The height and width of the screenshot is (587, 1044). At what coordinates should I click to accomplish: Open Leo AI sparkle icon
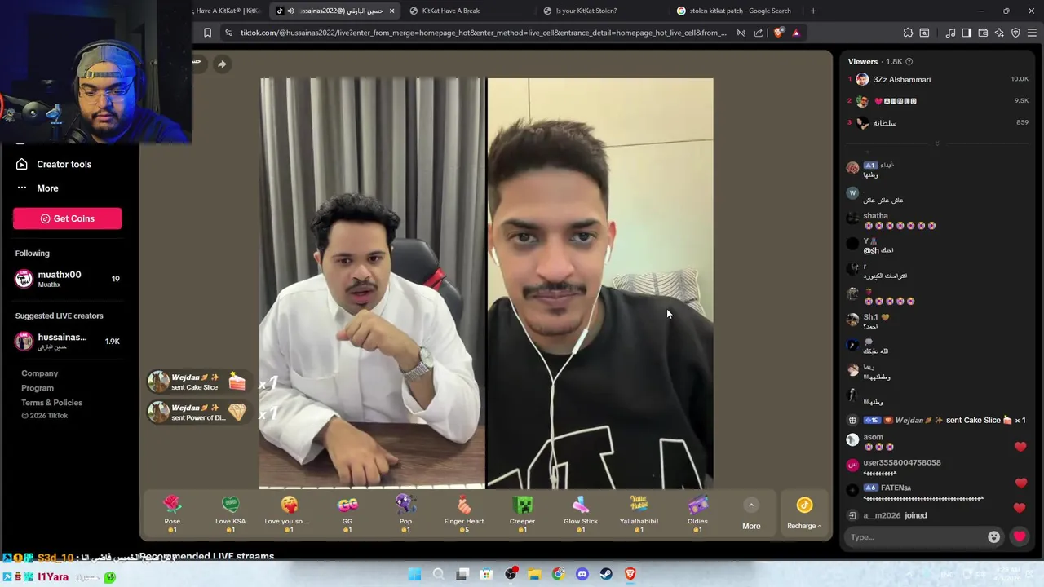pyautogui.click(x=999, y=33)
